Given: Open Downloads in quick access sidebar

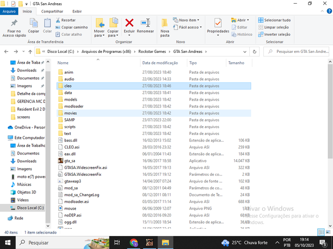Looking at the screenshot, I should [27, 71].
